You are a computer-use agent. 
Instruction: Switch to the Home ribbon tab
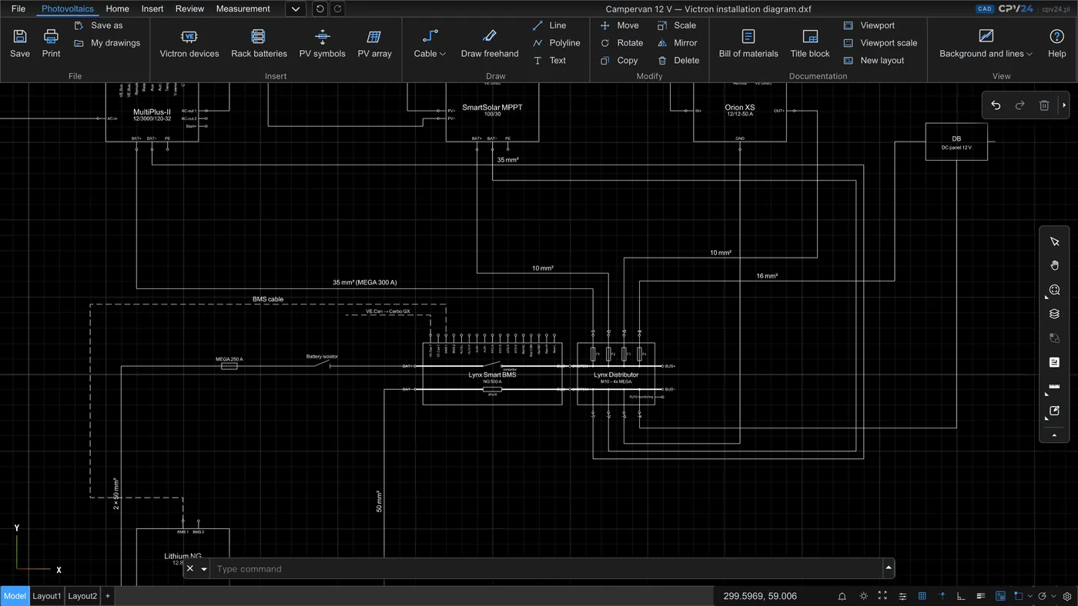click(x=117, y=9)
